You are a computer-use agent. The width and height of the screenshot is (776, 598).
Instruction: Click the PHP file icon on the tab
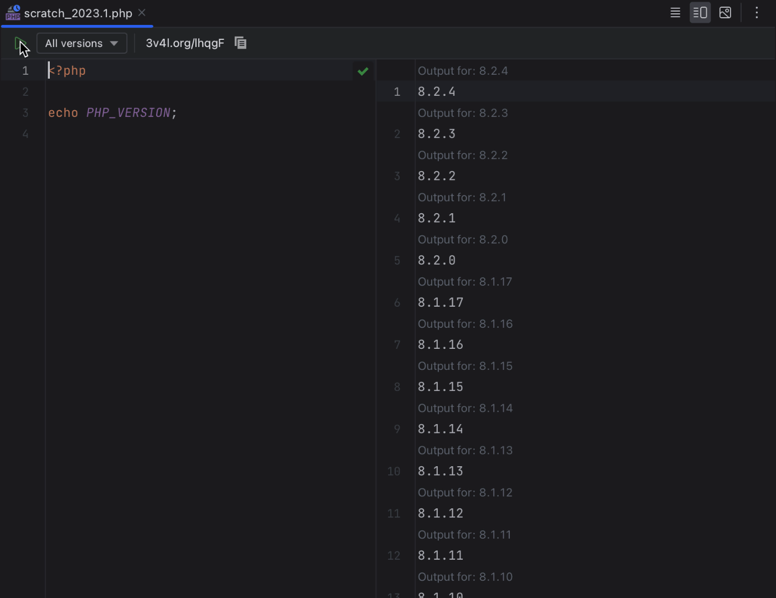click(x=13, y=13)
